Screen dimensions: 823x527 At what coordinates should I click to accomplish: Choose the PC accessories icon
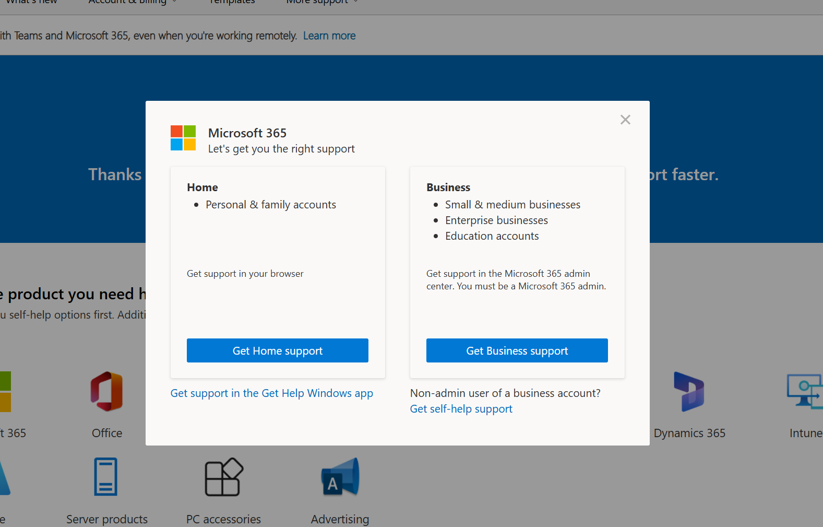224,477
